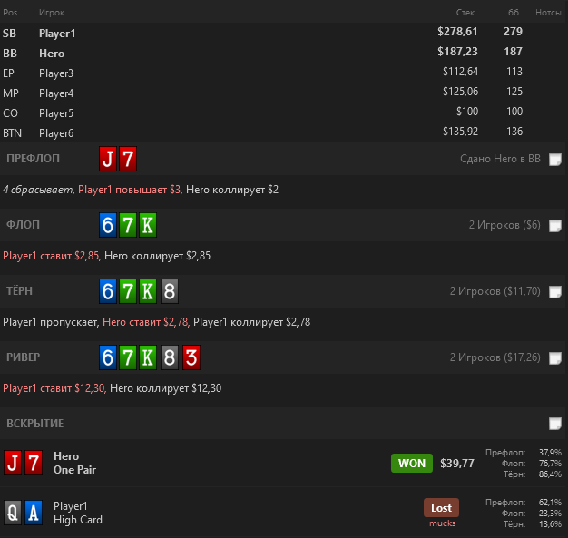This screenshot has height=538, width=568.
Task: Click Hero's red 7 card at showdown
Action: [34, 463]
